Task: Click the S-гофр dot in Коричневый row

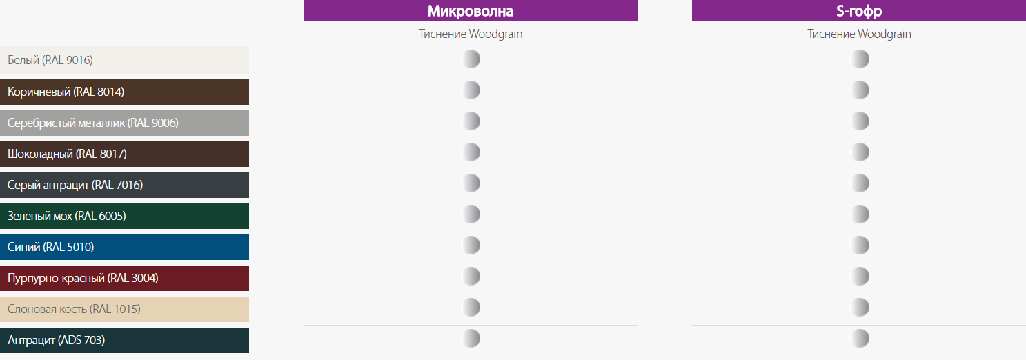Action: pos(860,90)
